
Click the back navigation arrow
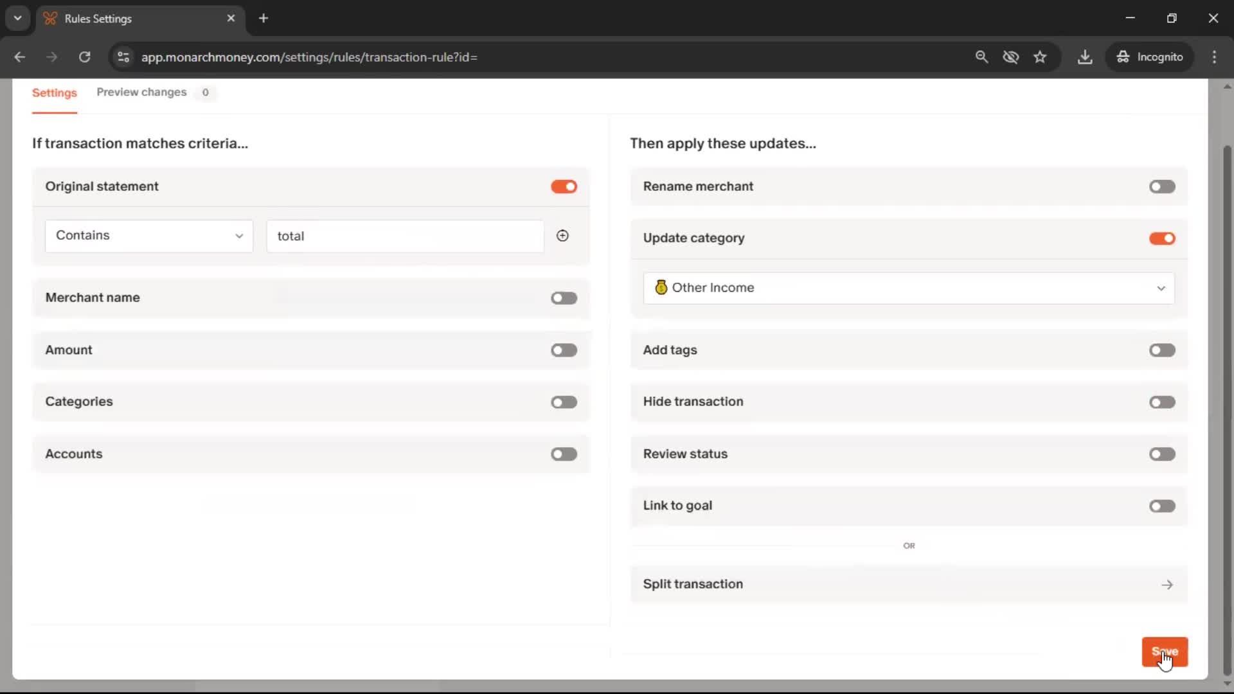click(x=20, y=57)
